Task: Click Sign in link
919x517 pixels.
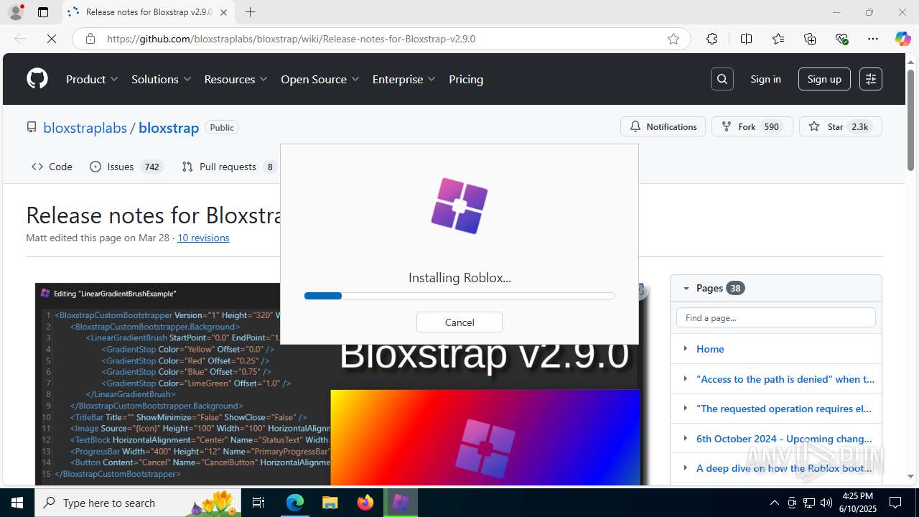Action: [765, 79]
